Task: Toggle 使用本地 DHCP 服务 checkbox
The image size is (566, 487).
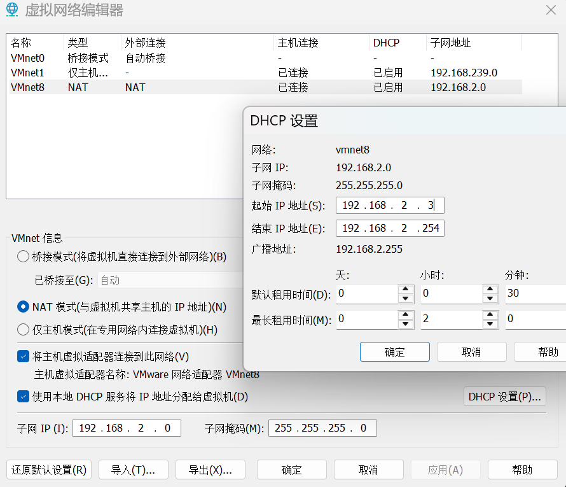Action: click(24, 397)
